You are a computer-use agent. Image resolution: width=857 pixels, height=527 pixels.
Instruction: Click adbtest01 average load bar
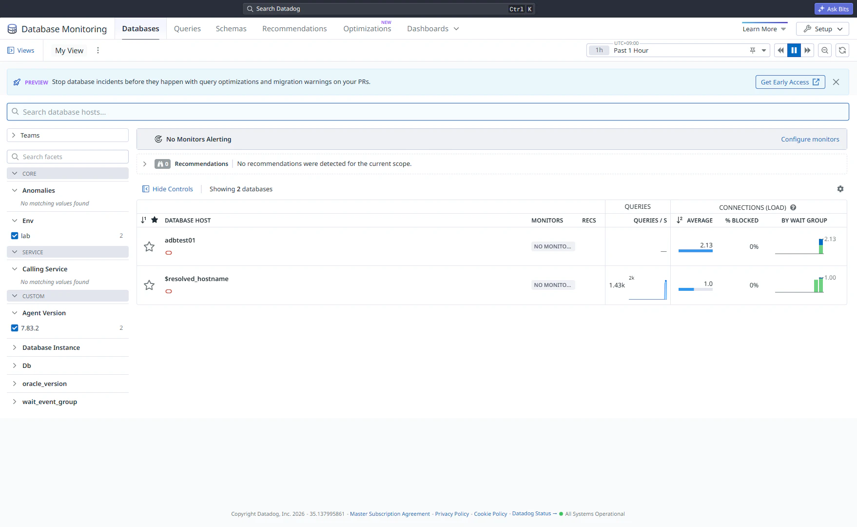[696, 251]
